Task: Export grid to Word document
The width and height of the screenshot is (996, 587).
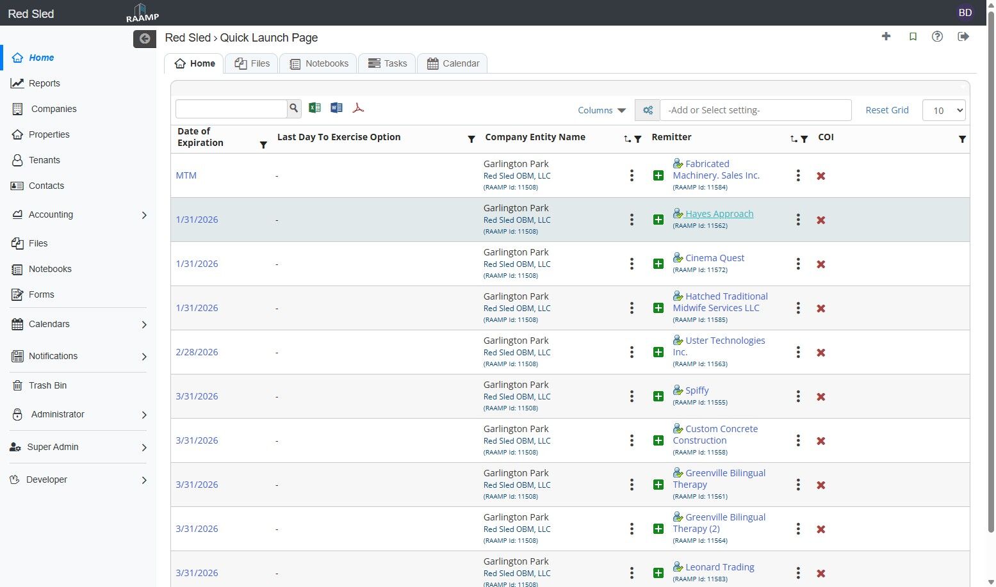Action: (336, 108)
